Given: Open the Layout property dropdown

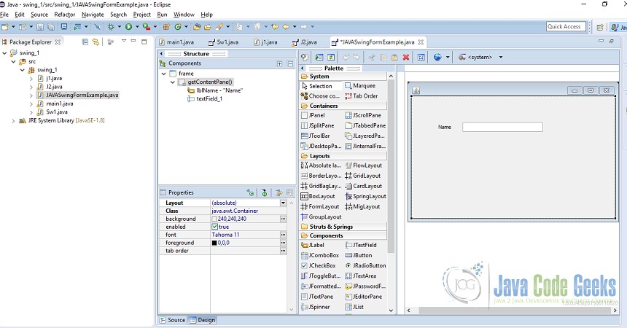Looking at the screenshot, I should tap(283, 203).
